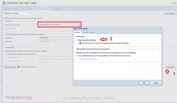Toggle Map user accounts and groups checkbox
177x103 pixels.
[5, 18]
